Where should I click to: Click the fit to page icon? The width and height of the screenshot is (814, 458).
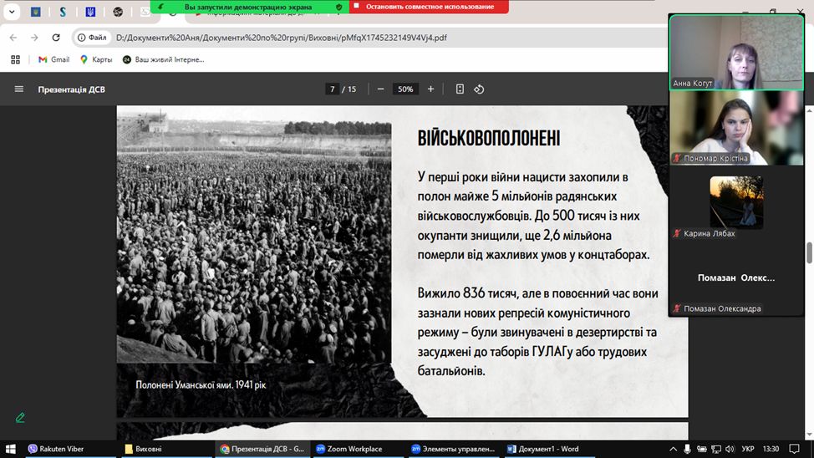460,89
